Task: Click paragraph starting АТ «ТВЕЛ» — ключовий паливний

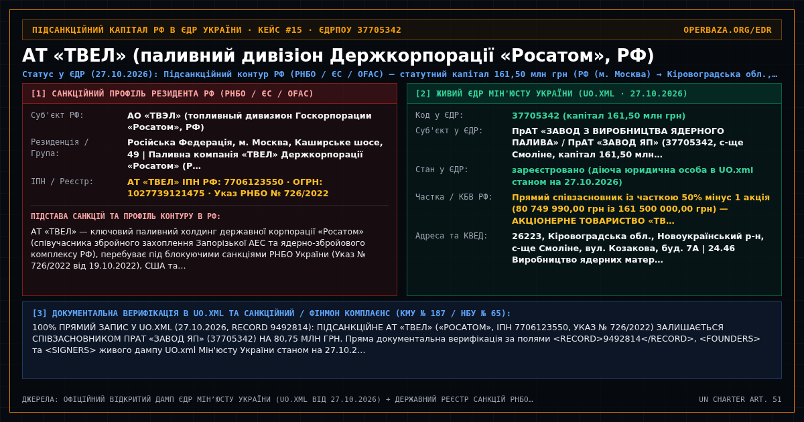Action: pyautogui.click(x=199, y=249)
